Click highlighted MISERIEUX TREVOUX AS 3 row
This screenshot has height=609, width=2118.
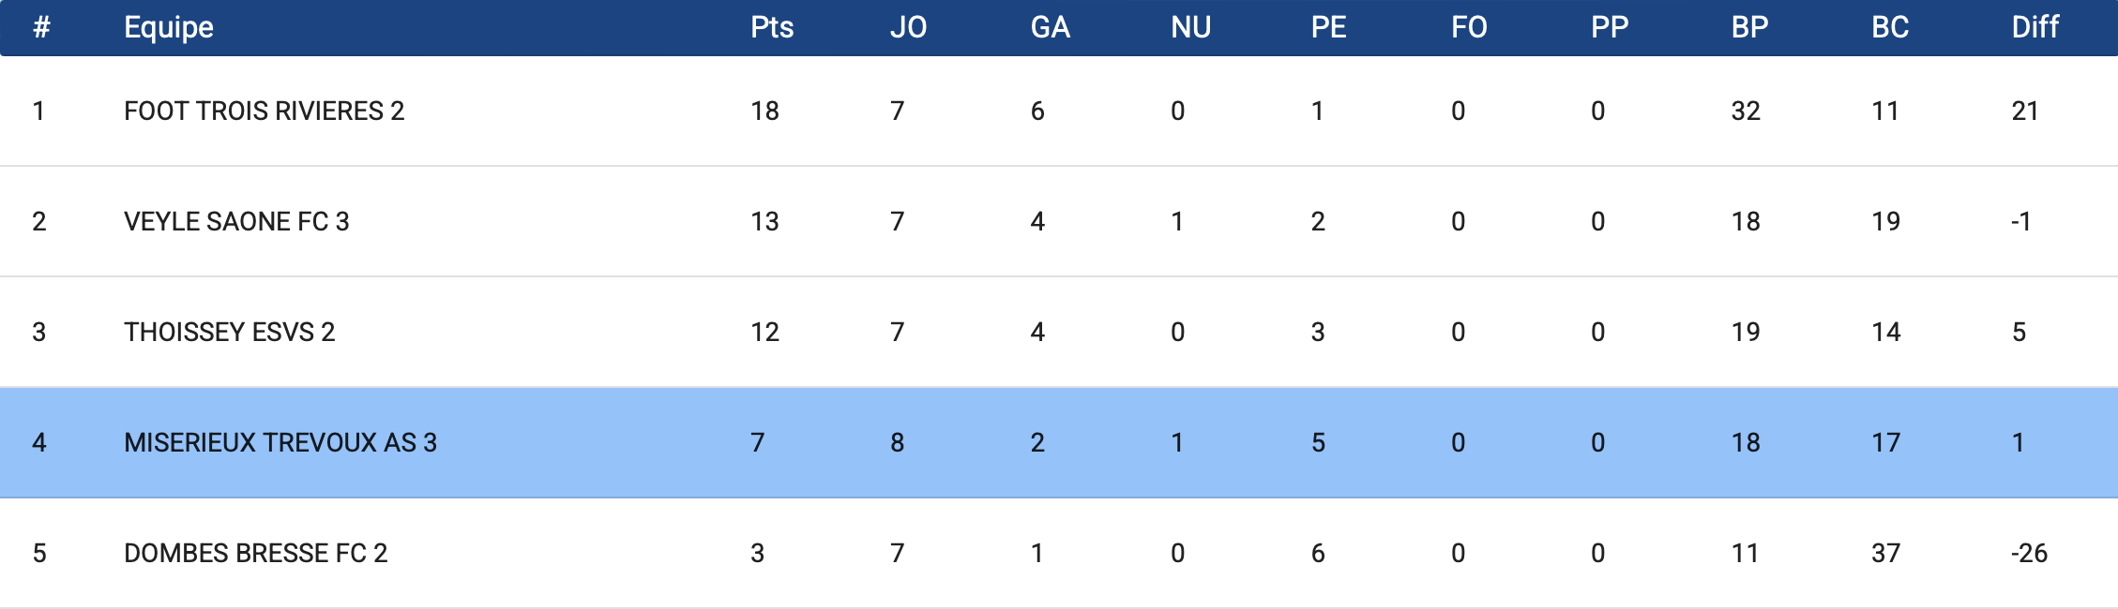pos(1059,442)
